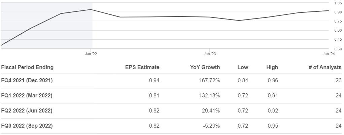
Task: Click the 0.95 high estimate for Sep 2022
Action: [x=273, y=126]
